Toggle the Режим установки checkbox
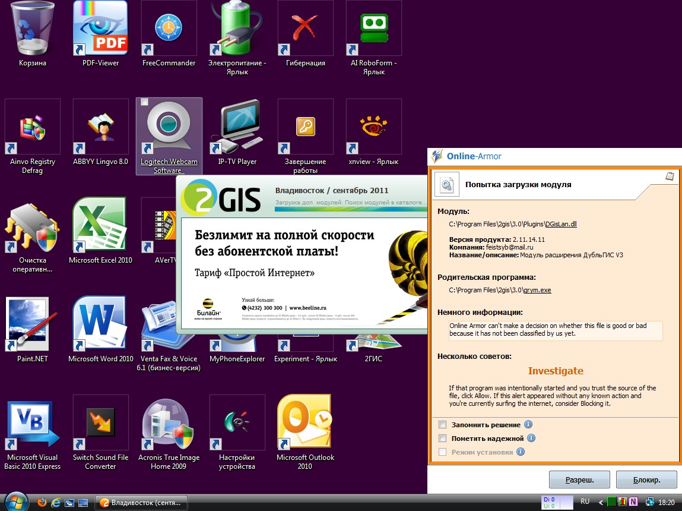This screenshot has height=511, width=682. click(x=442, y=452)
